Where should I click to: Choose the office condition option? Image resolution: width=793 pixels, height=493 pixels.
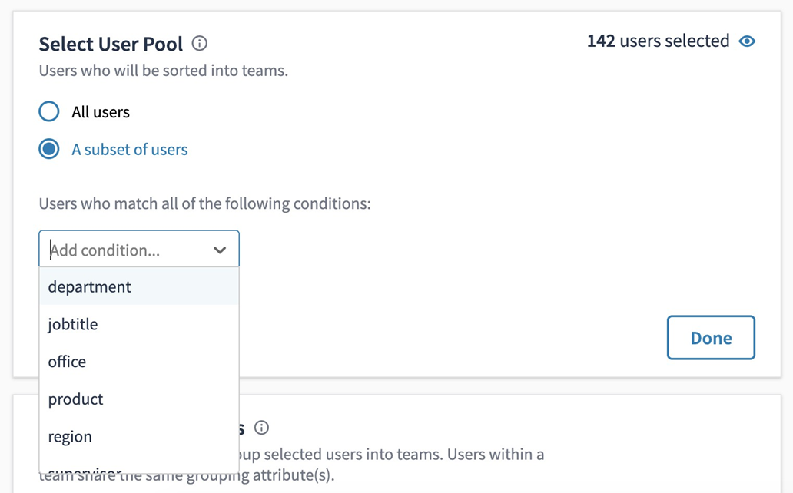tap(68, 362)
